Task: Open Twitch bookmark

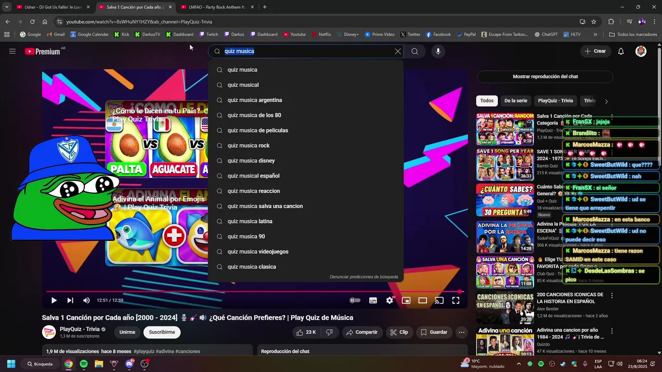Action: (209, 35)
